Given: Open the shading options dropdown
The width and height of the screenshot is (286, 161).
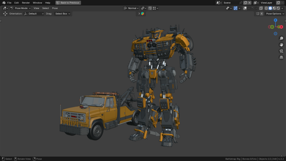Looking at the screenshot, I should coord(282,8).
